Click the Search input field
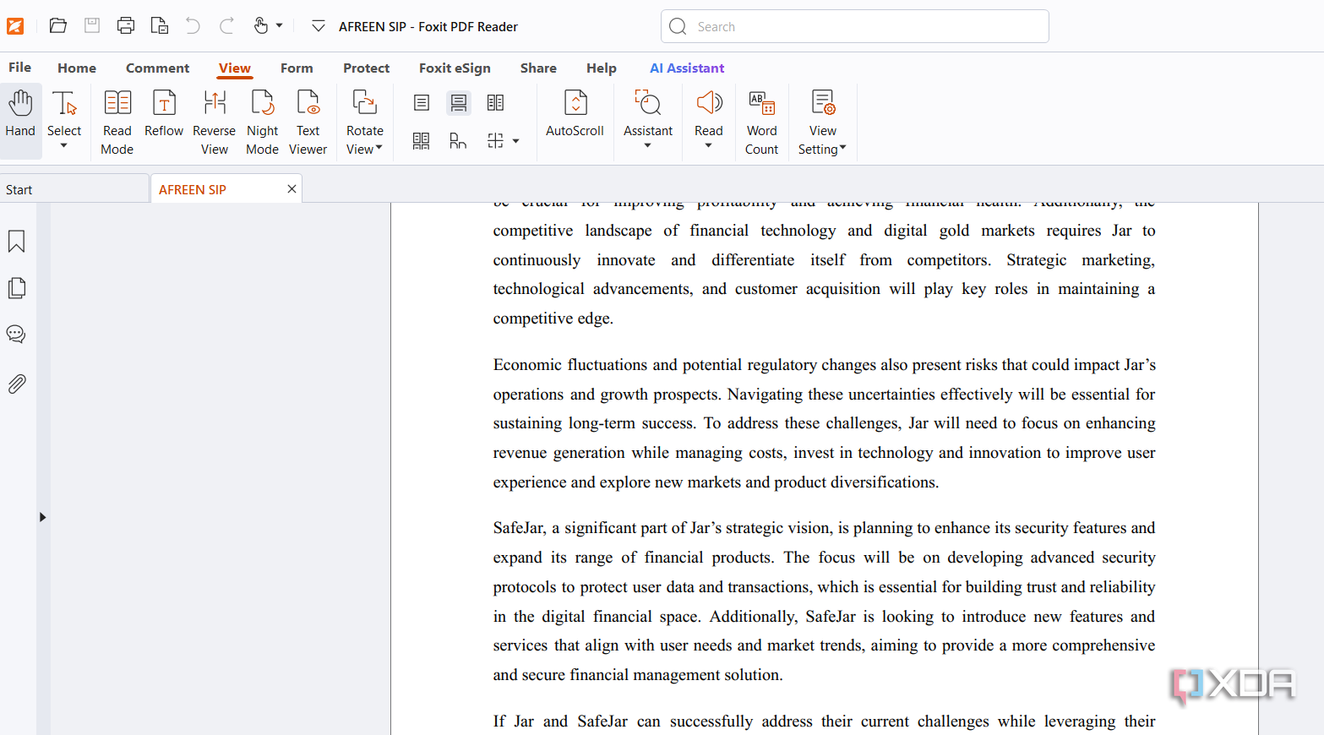 click(x=855, y=26)
